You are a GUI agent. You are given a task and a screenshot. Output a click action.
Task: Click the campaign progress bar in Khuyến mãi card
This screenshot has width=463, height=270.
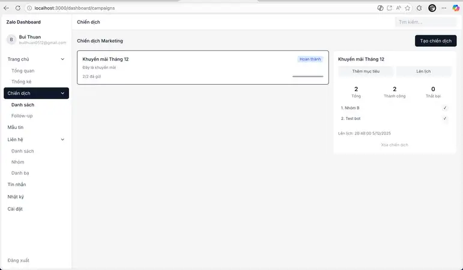click(307, 77)
